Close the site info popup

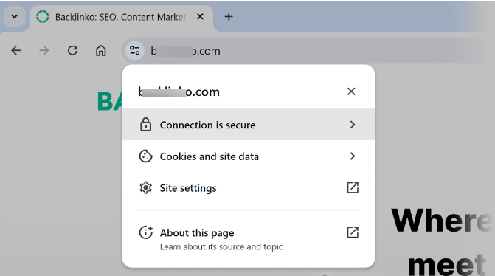(351, 92)
